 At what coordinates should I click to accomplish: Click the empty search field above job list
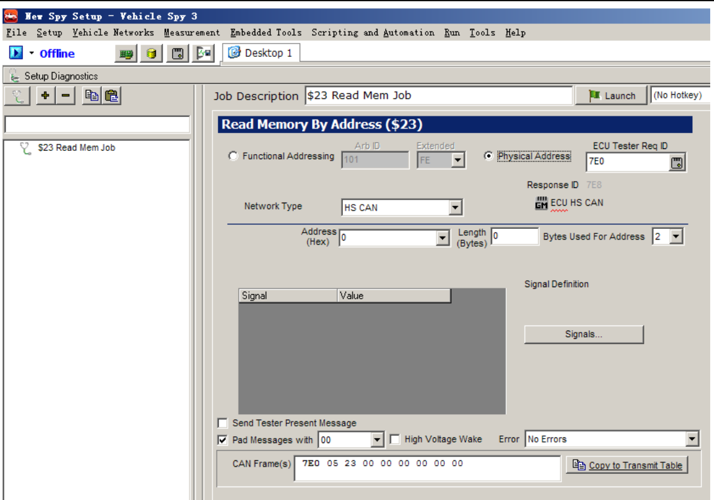pyautogui.click(x=97, y=124)
